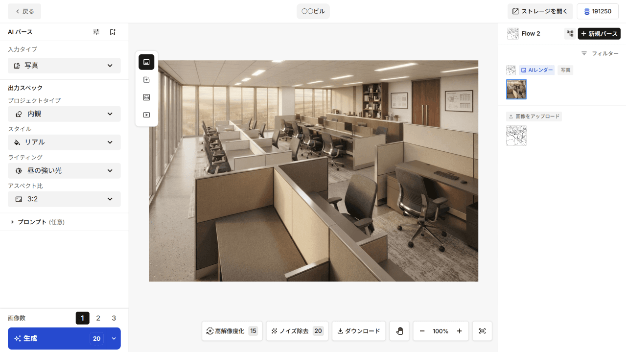This screenshot has height=352, width=626.
Task: Click the AIレンダー tag
Action: click(536, 70)
